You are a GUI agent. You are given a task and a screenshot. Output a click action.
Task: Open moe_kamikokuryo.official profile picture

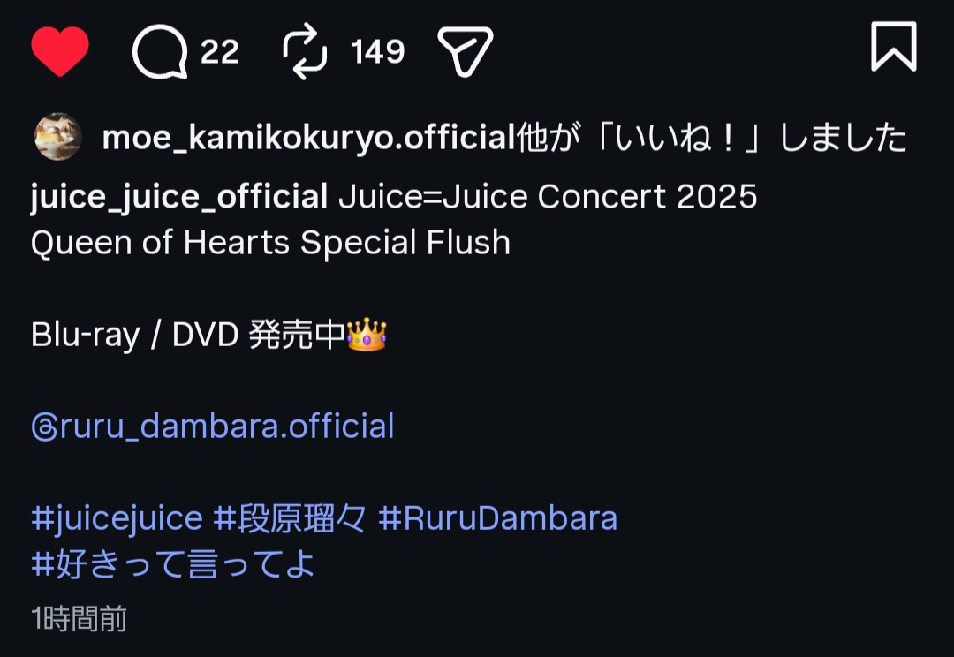pos(57,137)
